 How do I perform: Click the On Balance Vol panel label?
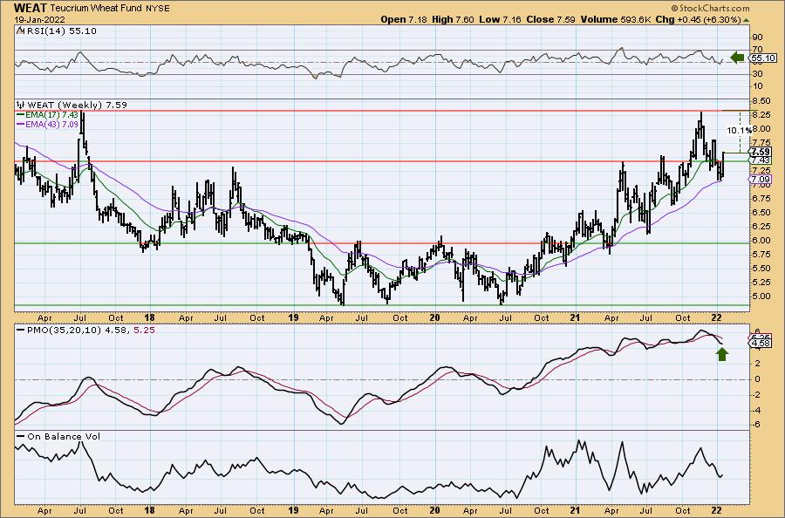64,436
